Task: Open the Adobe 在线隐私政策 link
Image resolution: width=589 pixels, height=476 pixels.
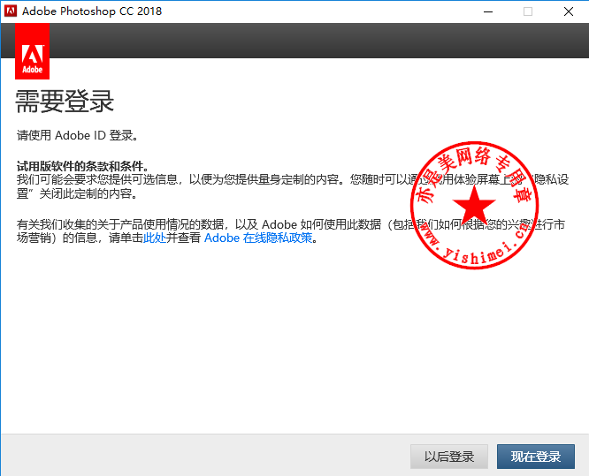Action: click(x=258, y=238)
